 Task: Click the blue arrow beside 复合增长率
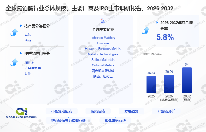tap(146, 31)
